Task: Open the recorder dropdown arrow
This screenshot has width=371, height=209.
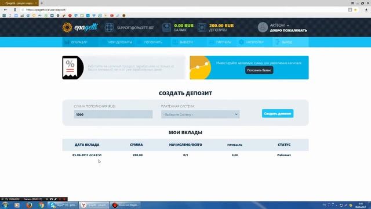Action: (47, 199)
